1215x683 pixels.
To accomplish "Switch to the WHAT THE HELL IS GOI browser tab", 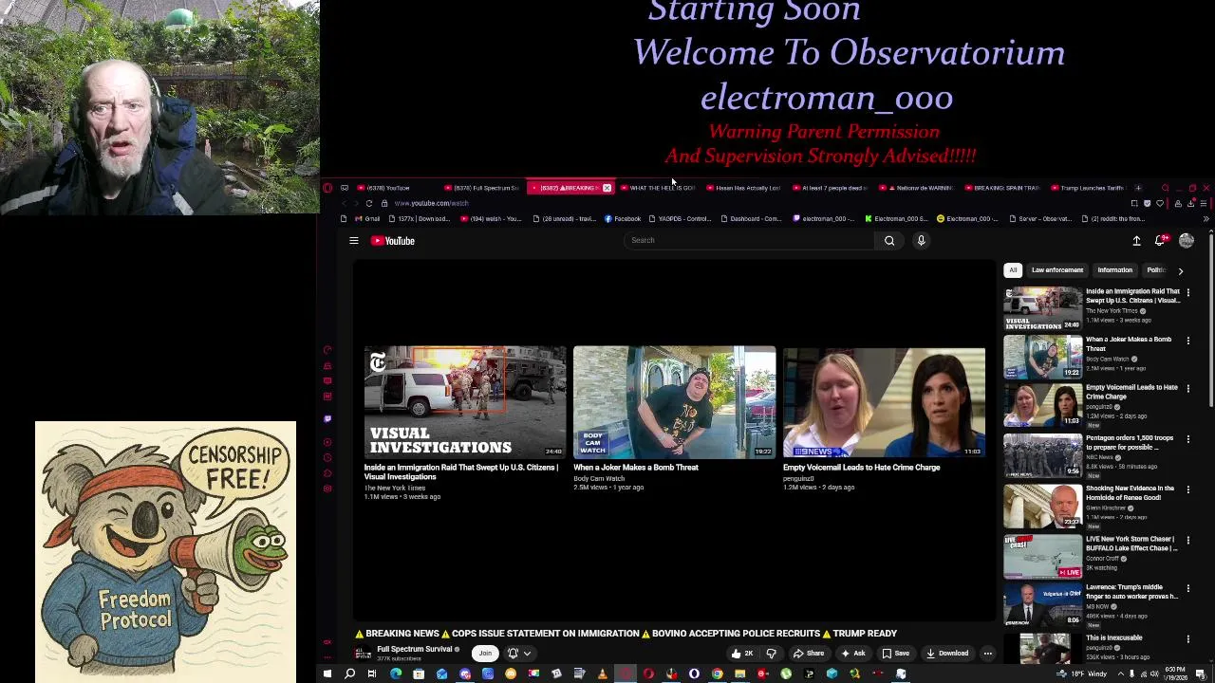I will point(657,188).
